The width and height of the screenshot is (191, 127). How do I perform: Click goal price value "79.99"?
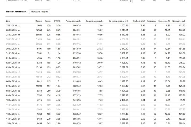[183, 81]
